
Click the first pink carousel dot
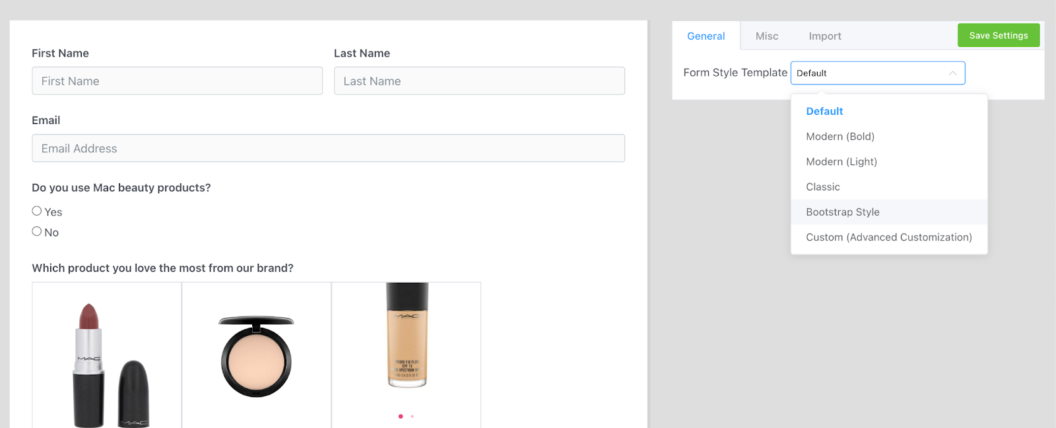[401, 416]
